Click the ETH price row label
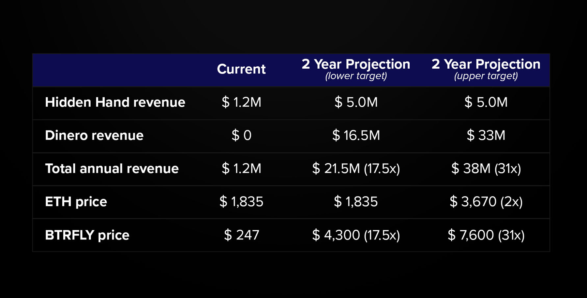The height and width of the screenshot is (298, 587). click(x=76, y=202)
